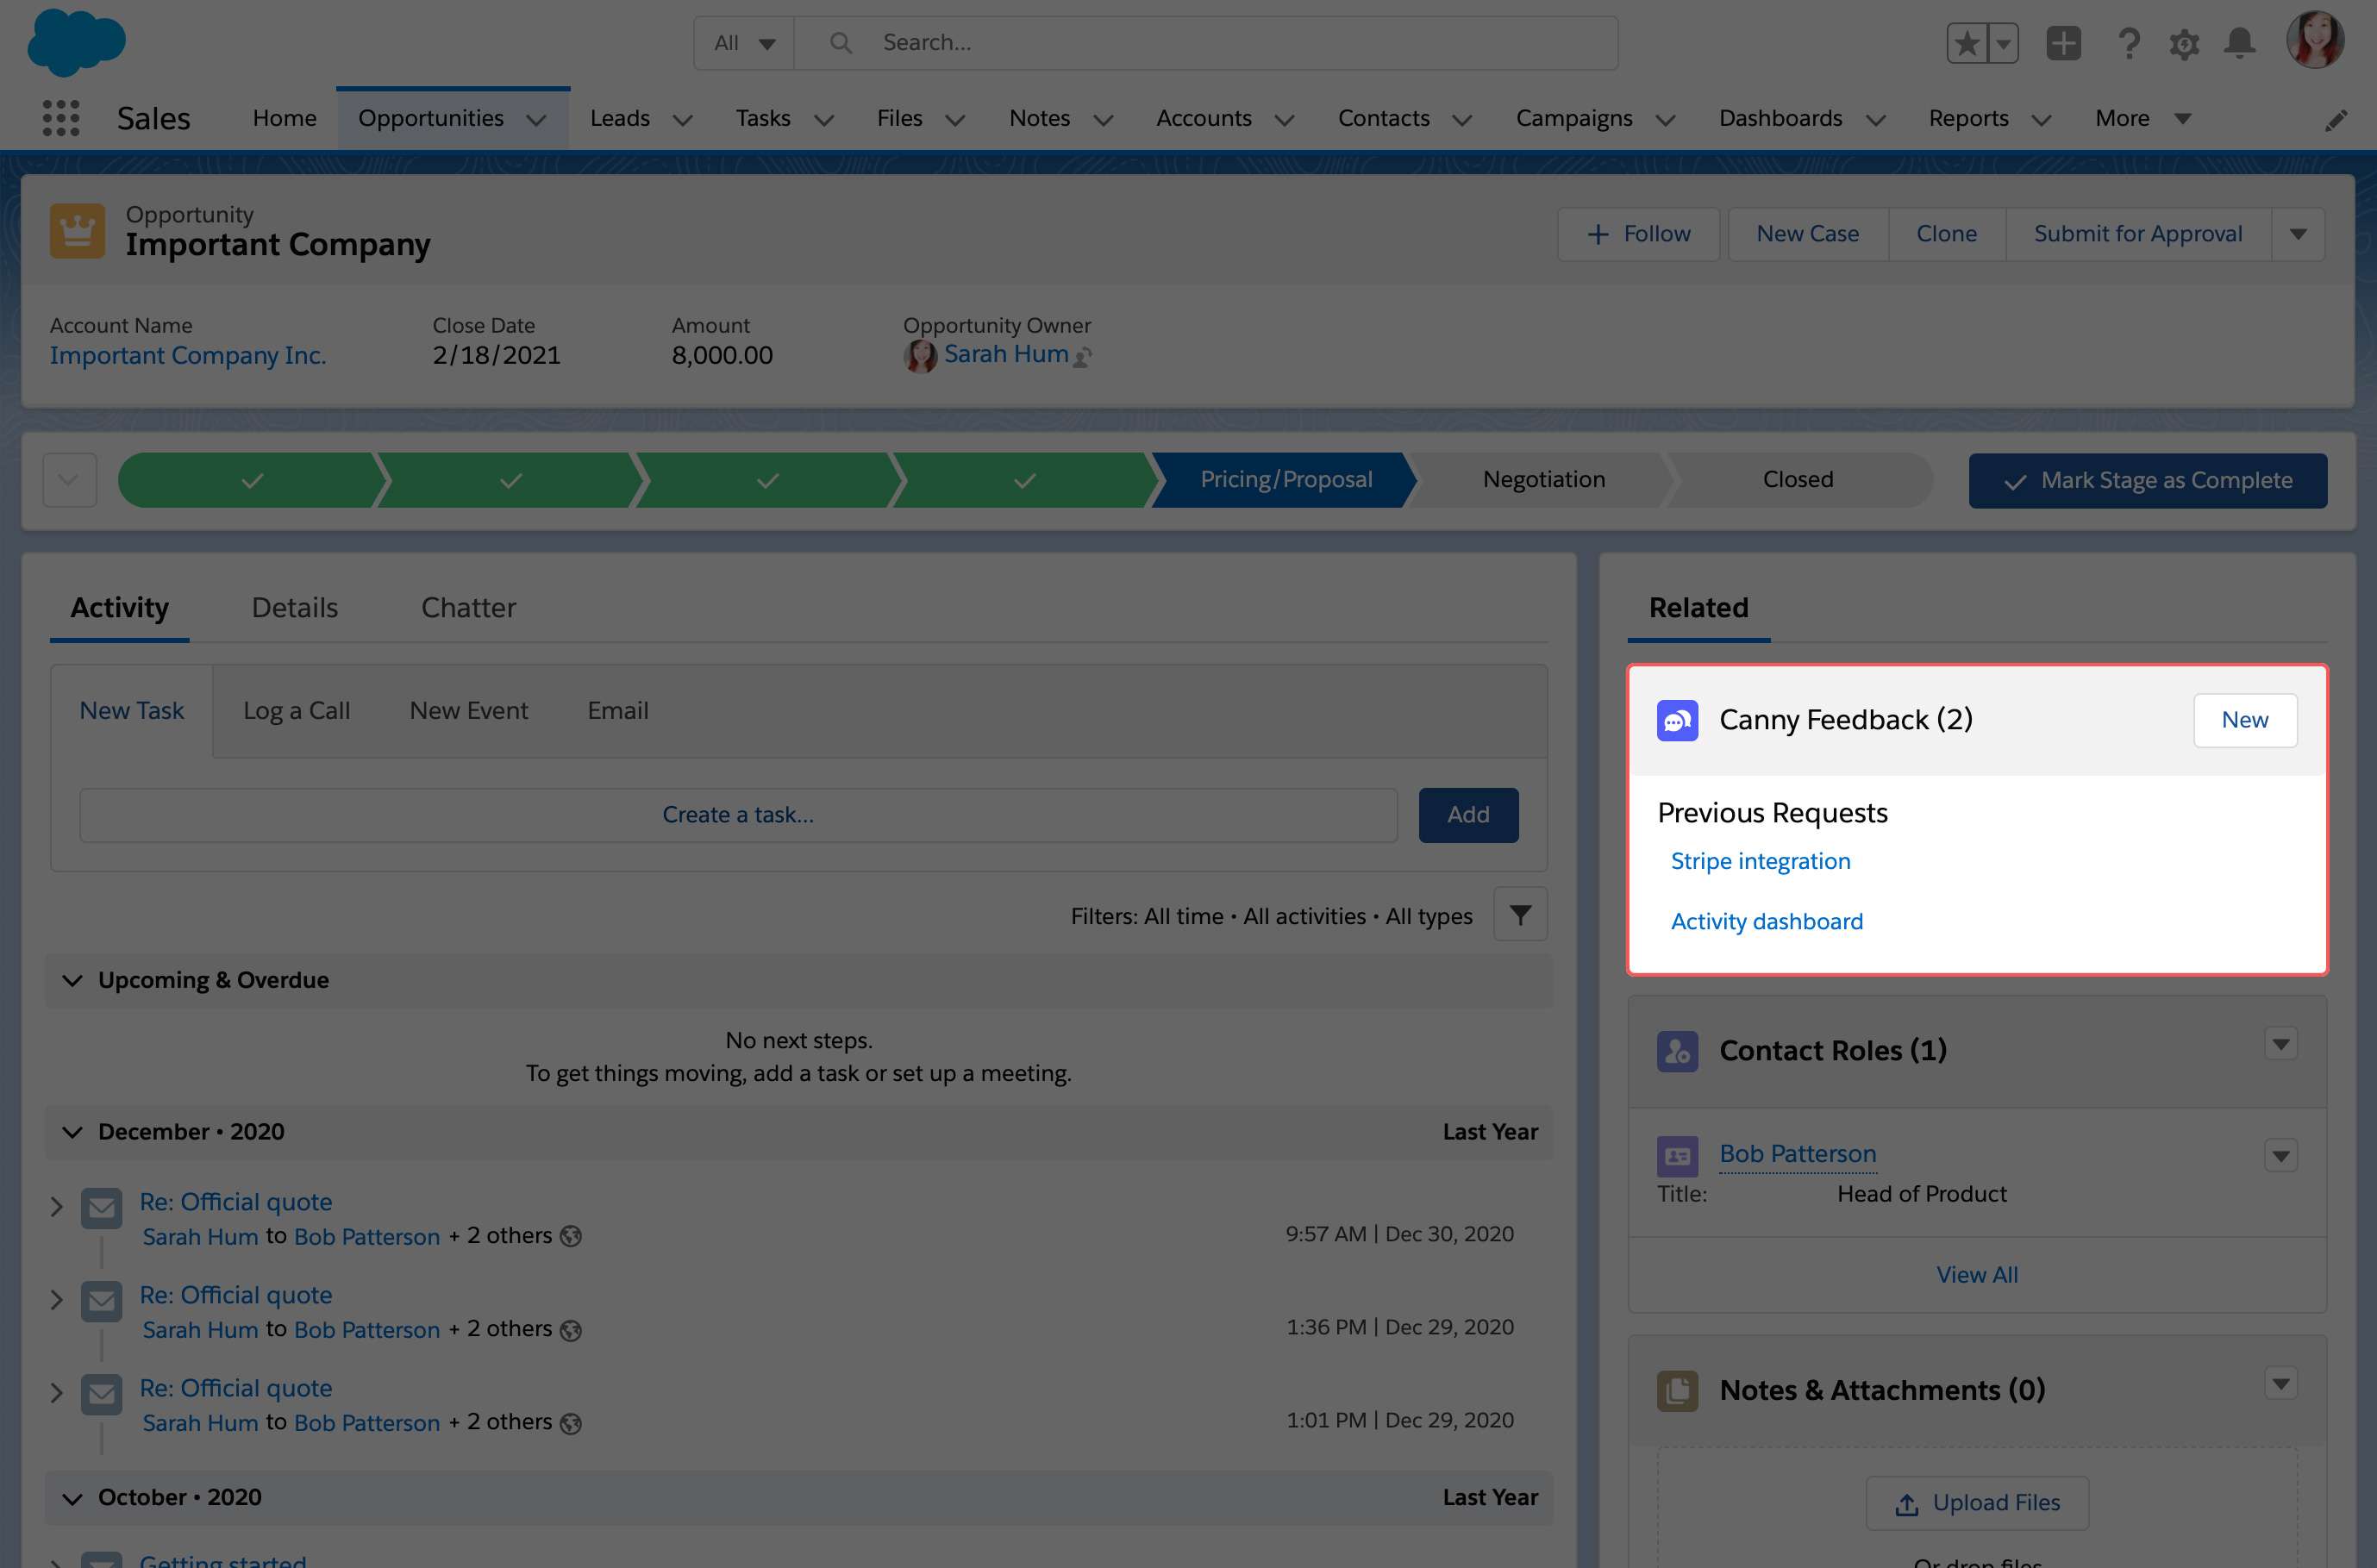Click the Create a task input
2377x1568 pixels.
(x=738, y=815)
